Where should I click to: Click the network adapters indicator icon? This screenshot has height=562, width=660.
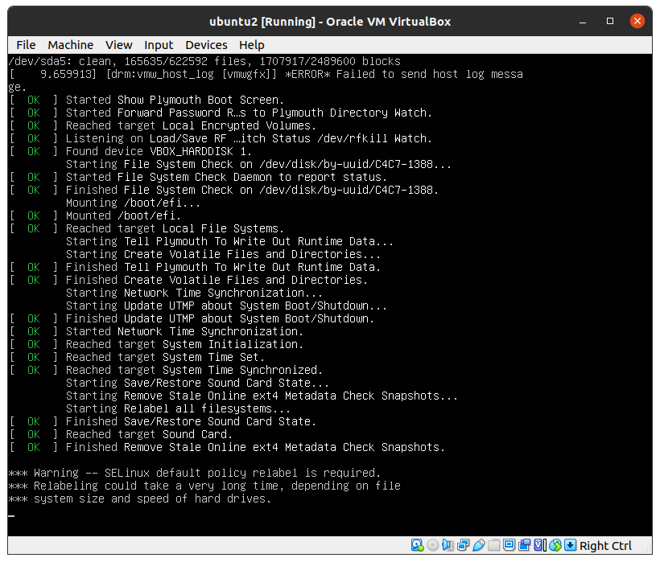[x=463, y=545]
